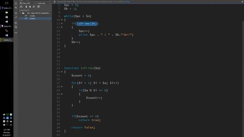Click the Get files down-arrow icon

pyautogui.click(x=26, y=7)
